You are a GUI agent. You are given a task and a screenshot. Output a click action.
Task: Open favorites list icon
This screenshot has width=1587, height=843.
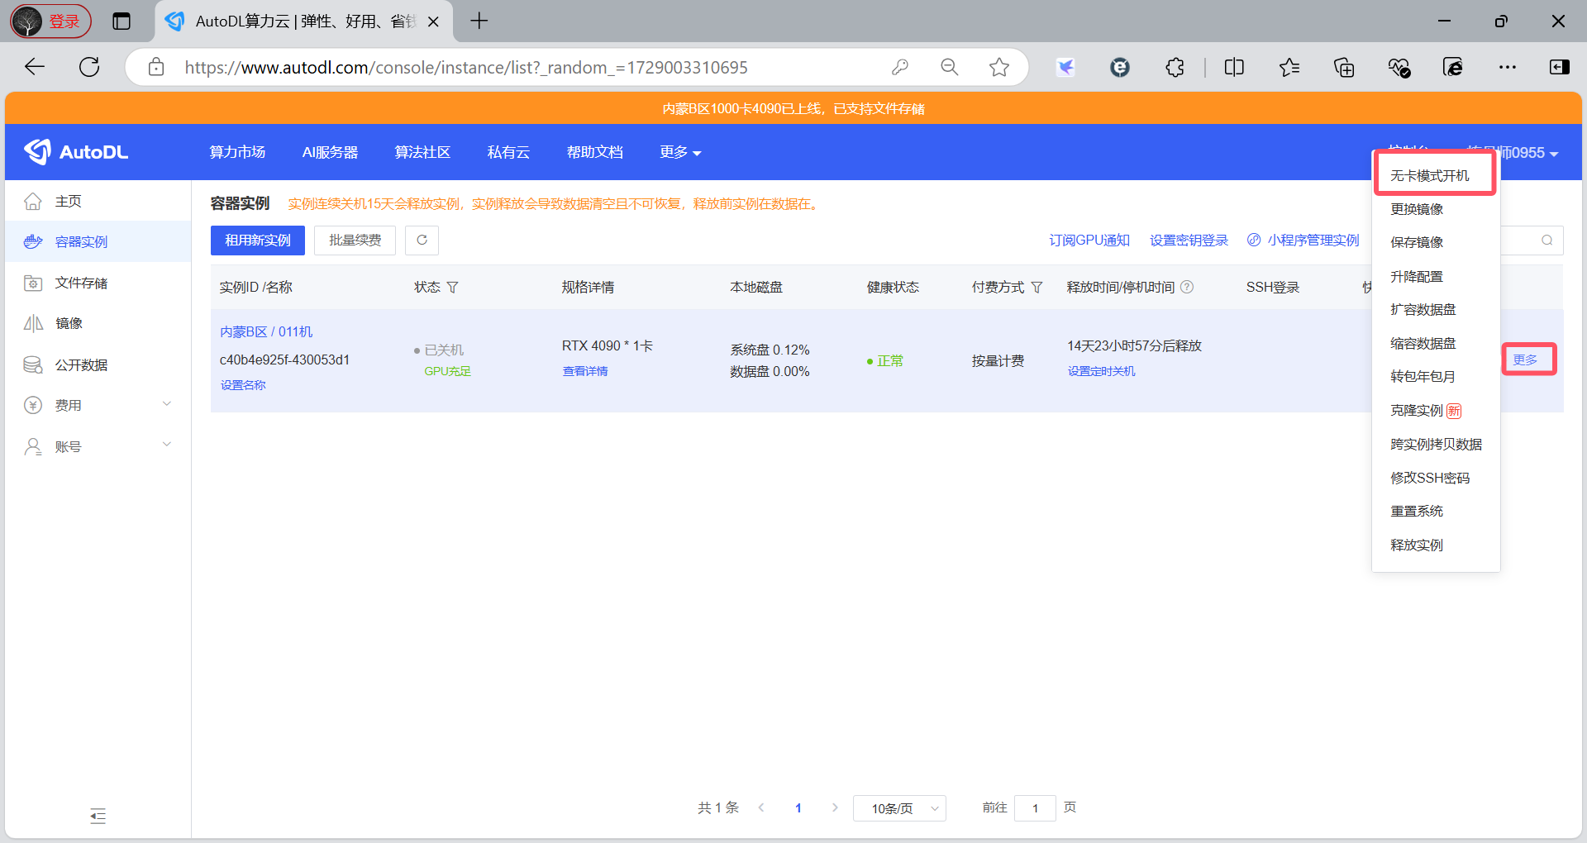[x=1289, y=67]
